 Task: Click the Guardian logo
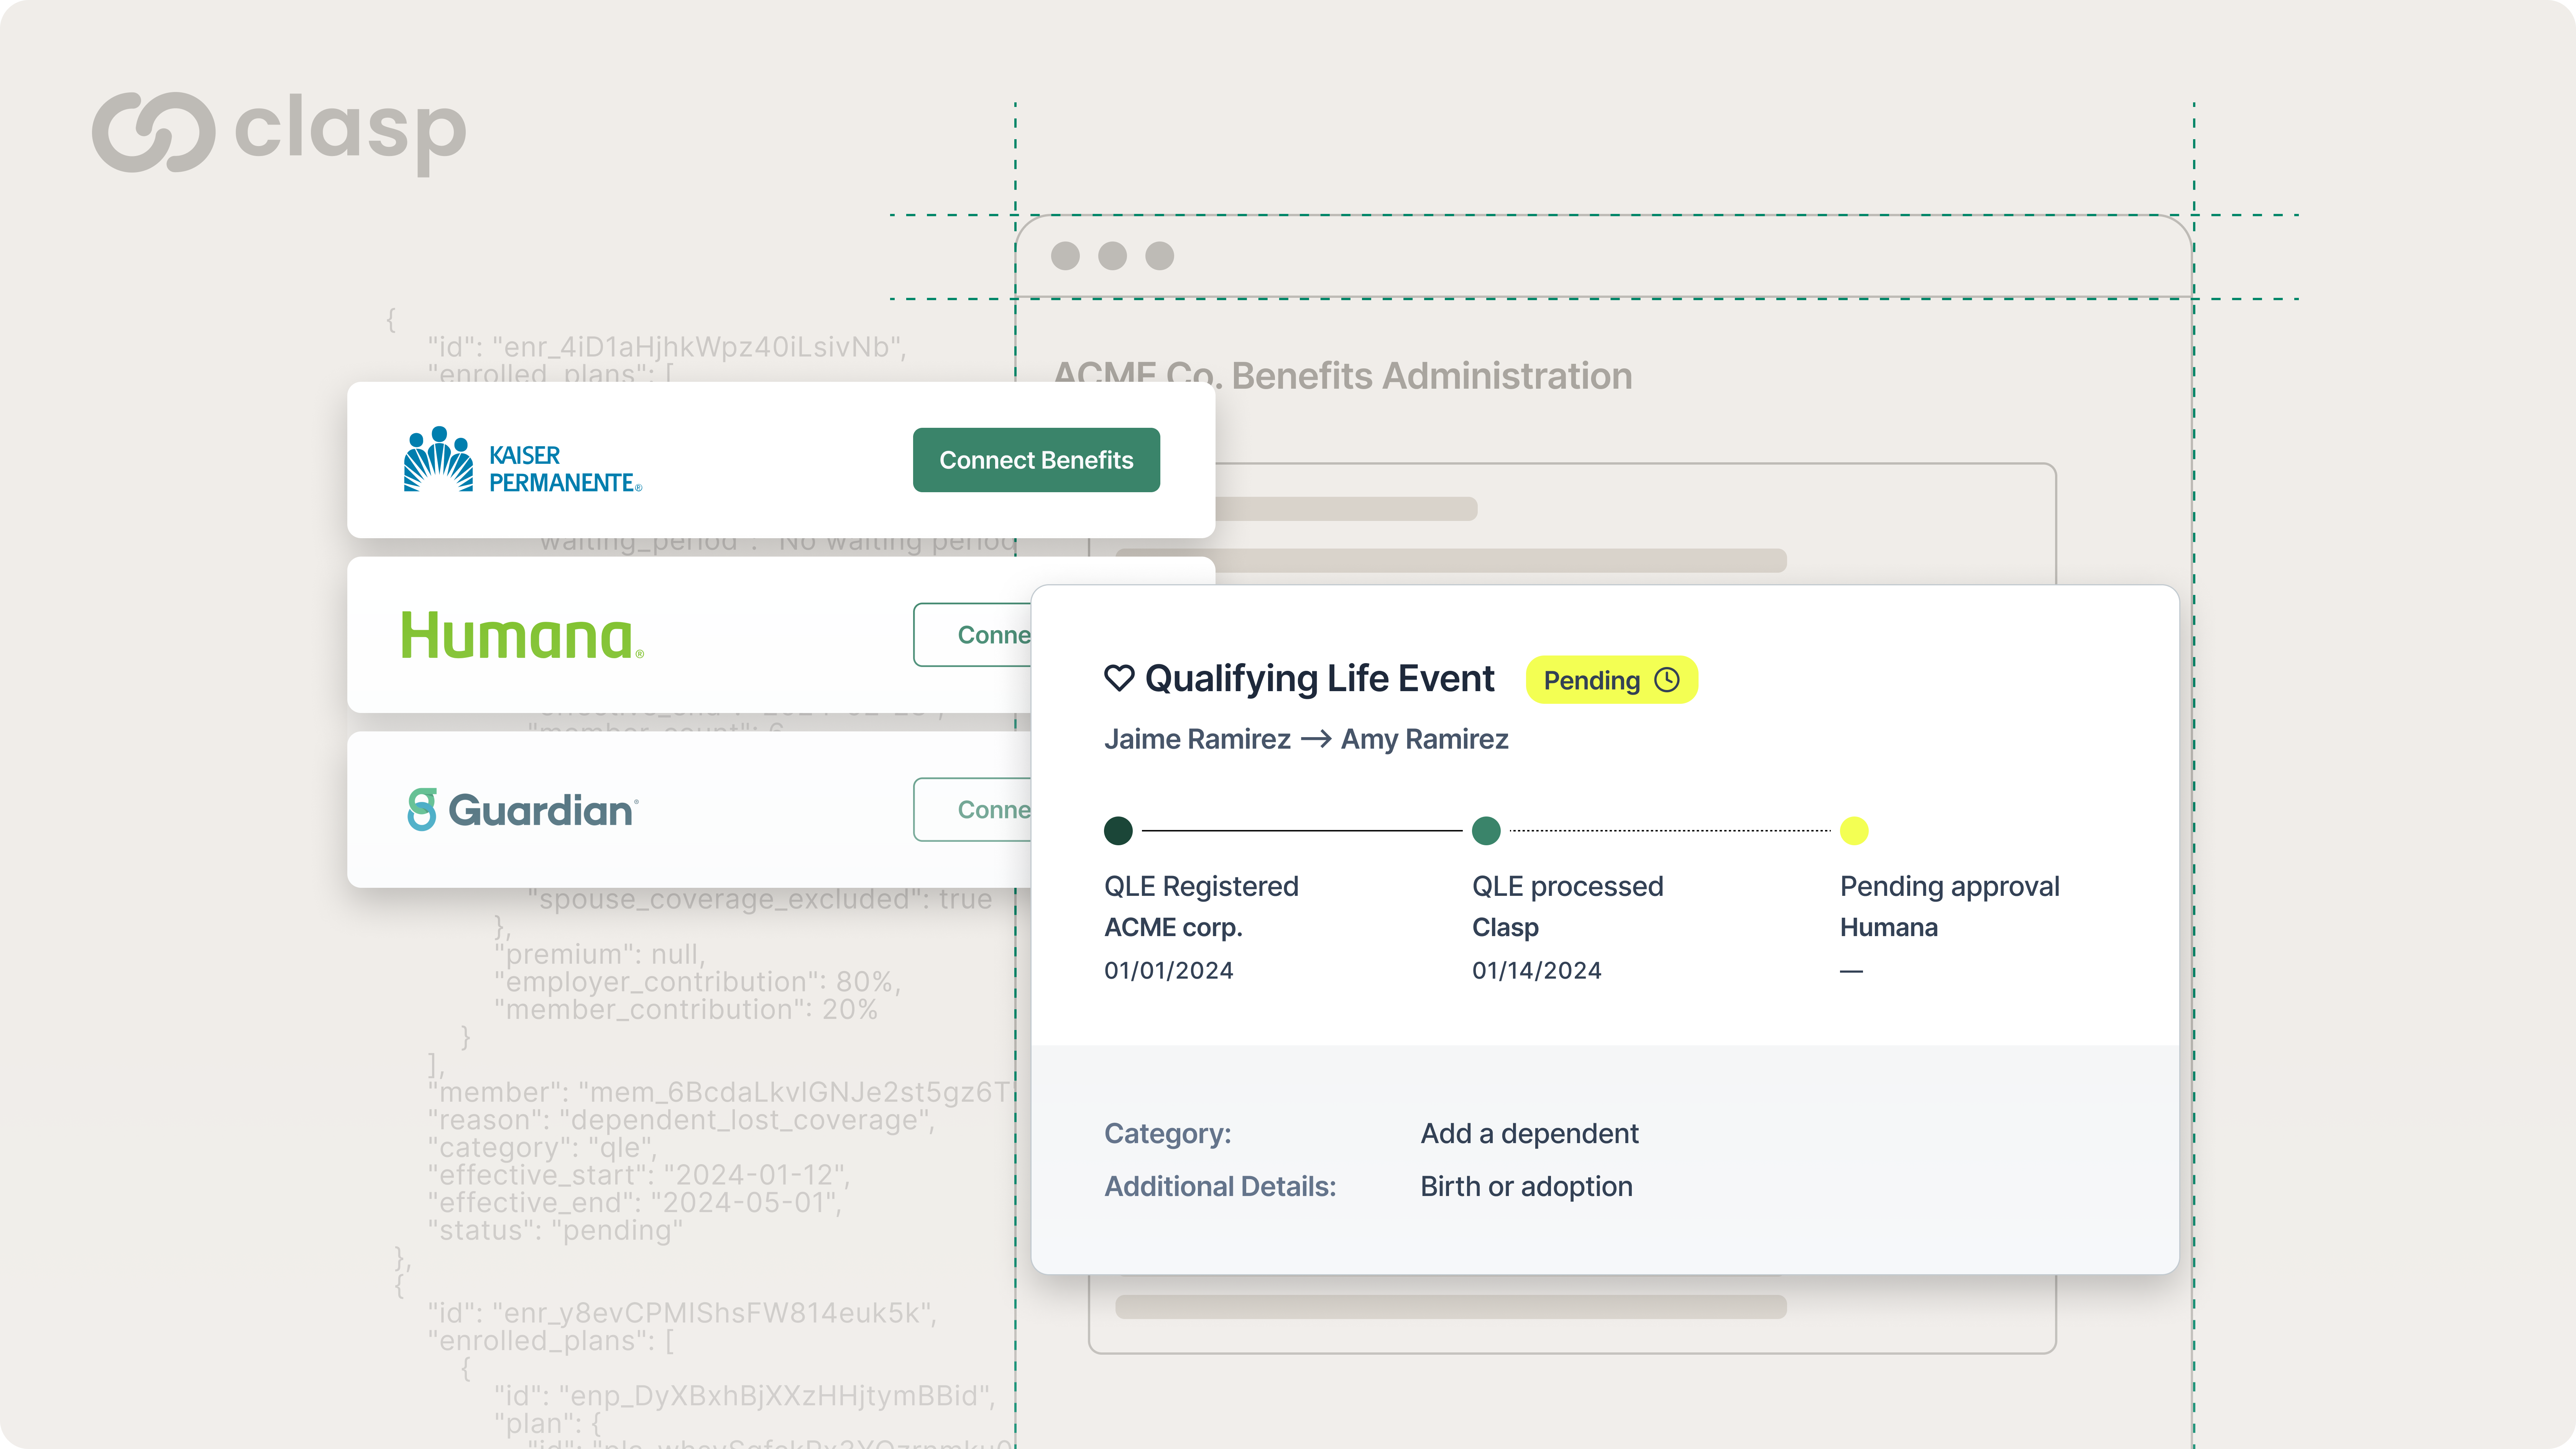[x=522, y=810]
